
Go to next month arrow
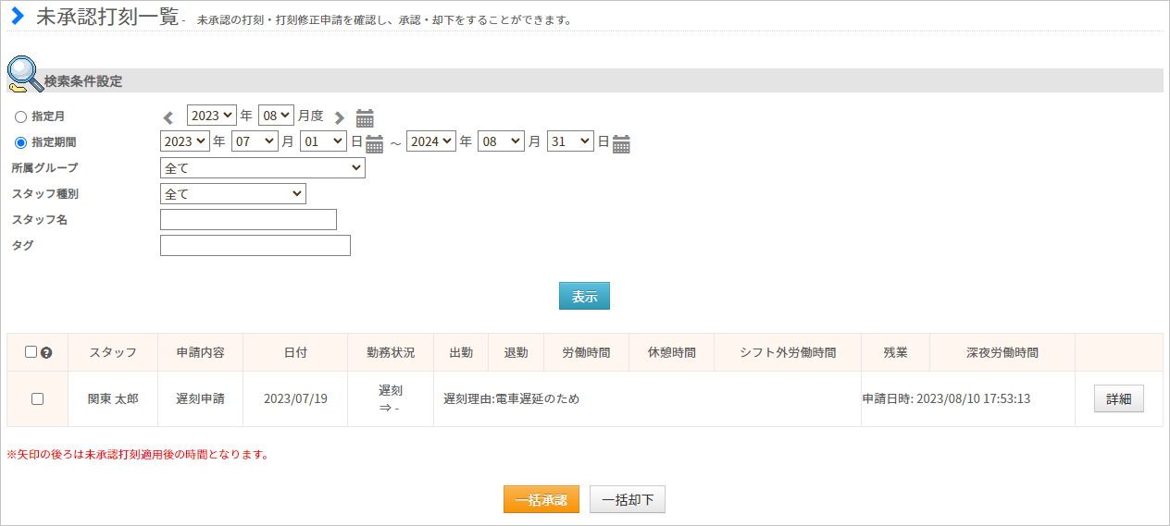[x=340, y=117]
